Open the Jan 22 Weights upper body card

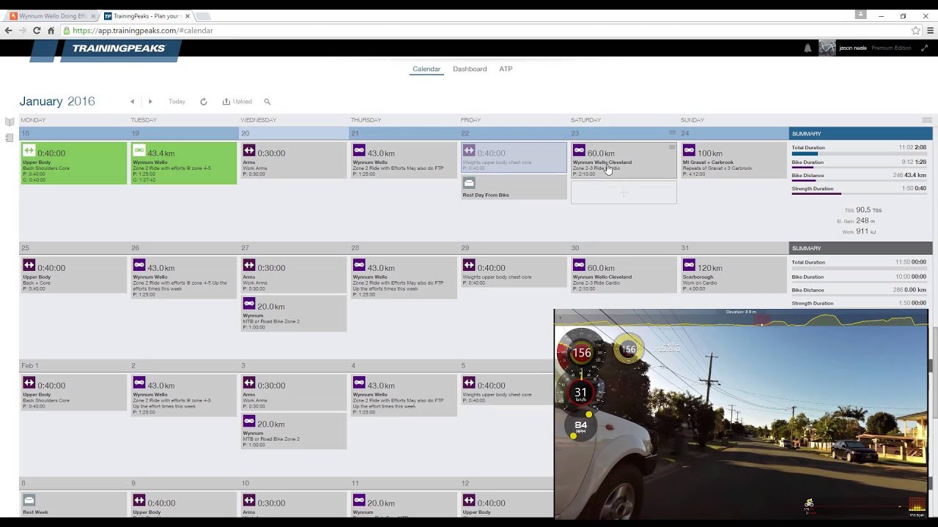tap(514, 157)
